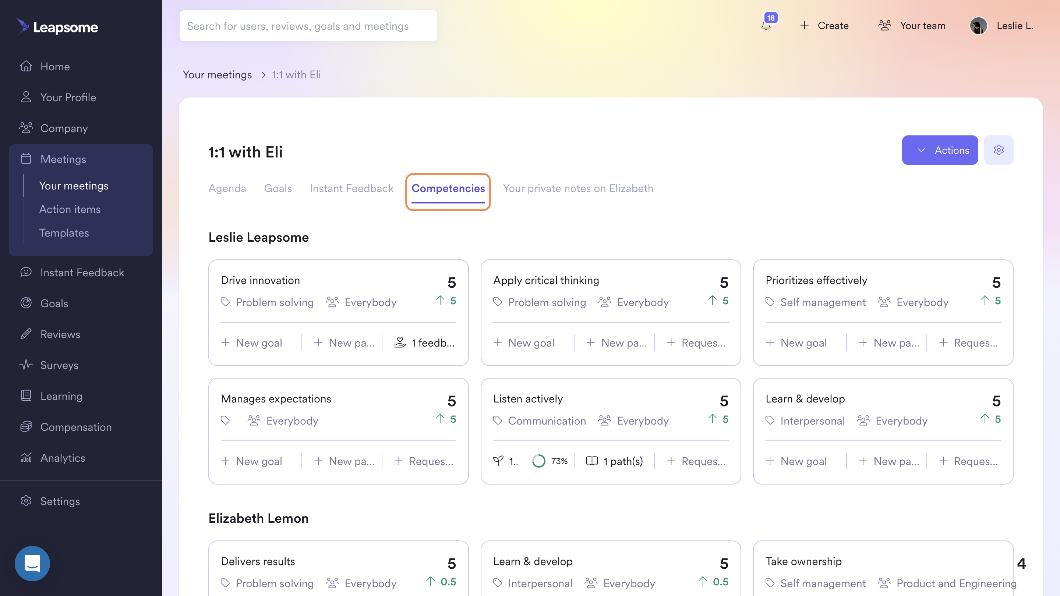Request feedback on Apply critical thinking
The height and width of the screenshot is (596, 1060).
click(696, 343)
